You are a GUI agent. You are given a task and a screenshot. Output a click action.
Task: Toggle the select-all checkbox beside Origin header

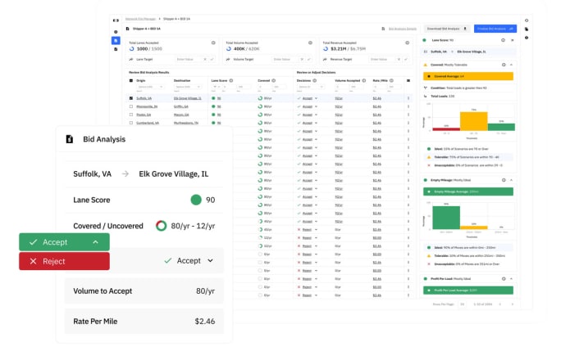point(132,80)
